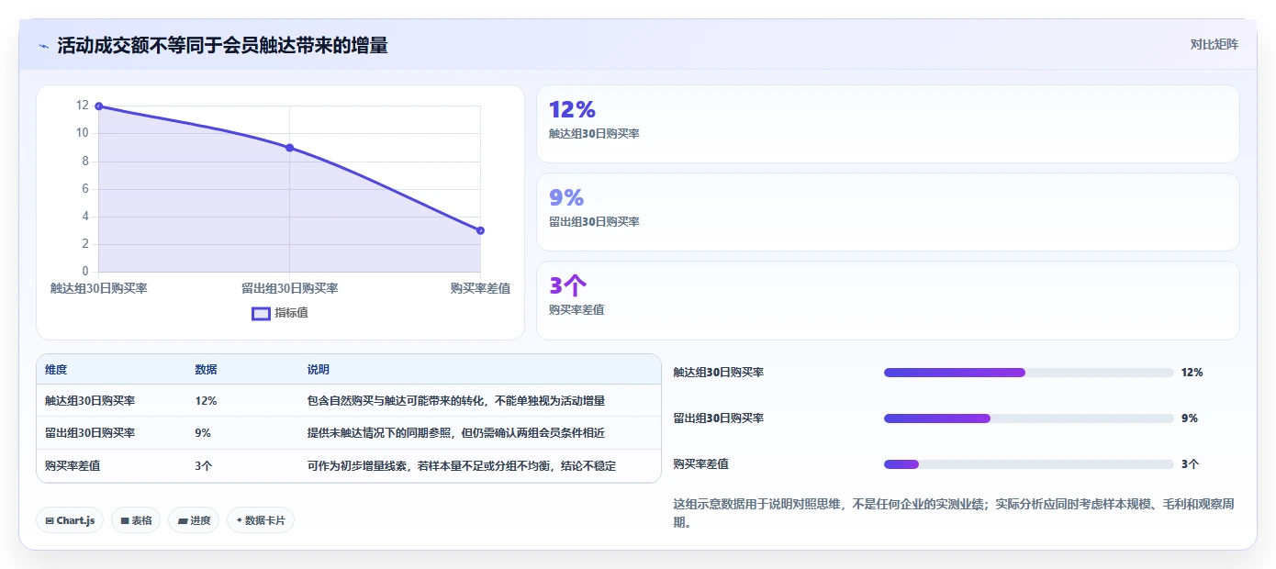The image size is (1276, 569).
Task: Click the 3个 value beside the progress bar
Action: click(1191, 464)
